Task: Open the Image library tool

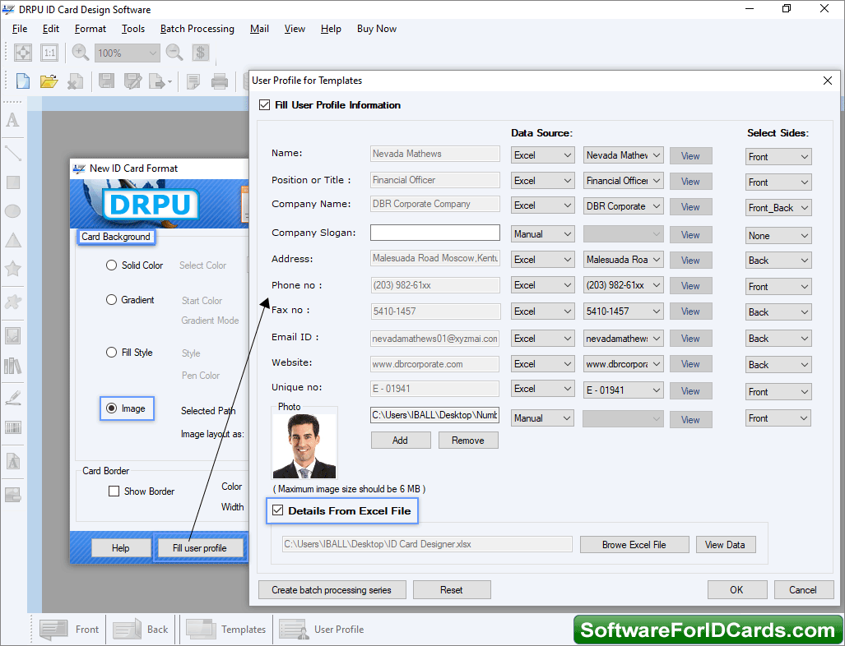Action: pos(13,366)
